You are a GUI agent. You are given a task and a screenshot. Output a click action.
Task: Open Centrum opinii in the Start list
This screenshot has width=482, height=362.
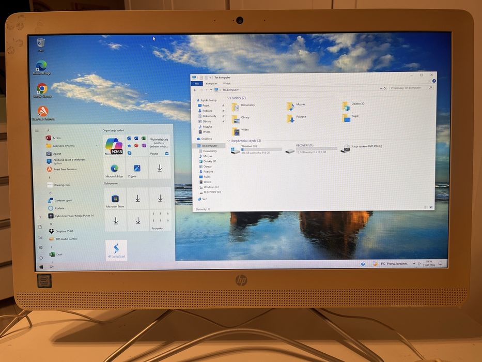point(60,201)
